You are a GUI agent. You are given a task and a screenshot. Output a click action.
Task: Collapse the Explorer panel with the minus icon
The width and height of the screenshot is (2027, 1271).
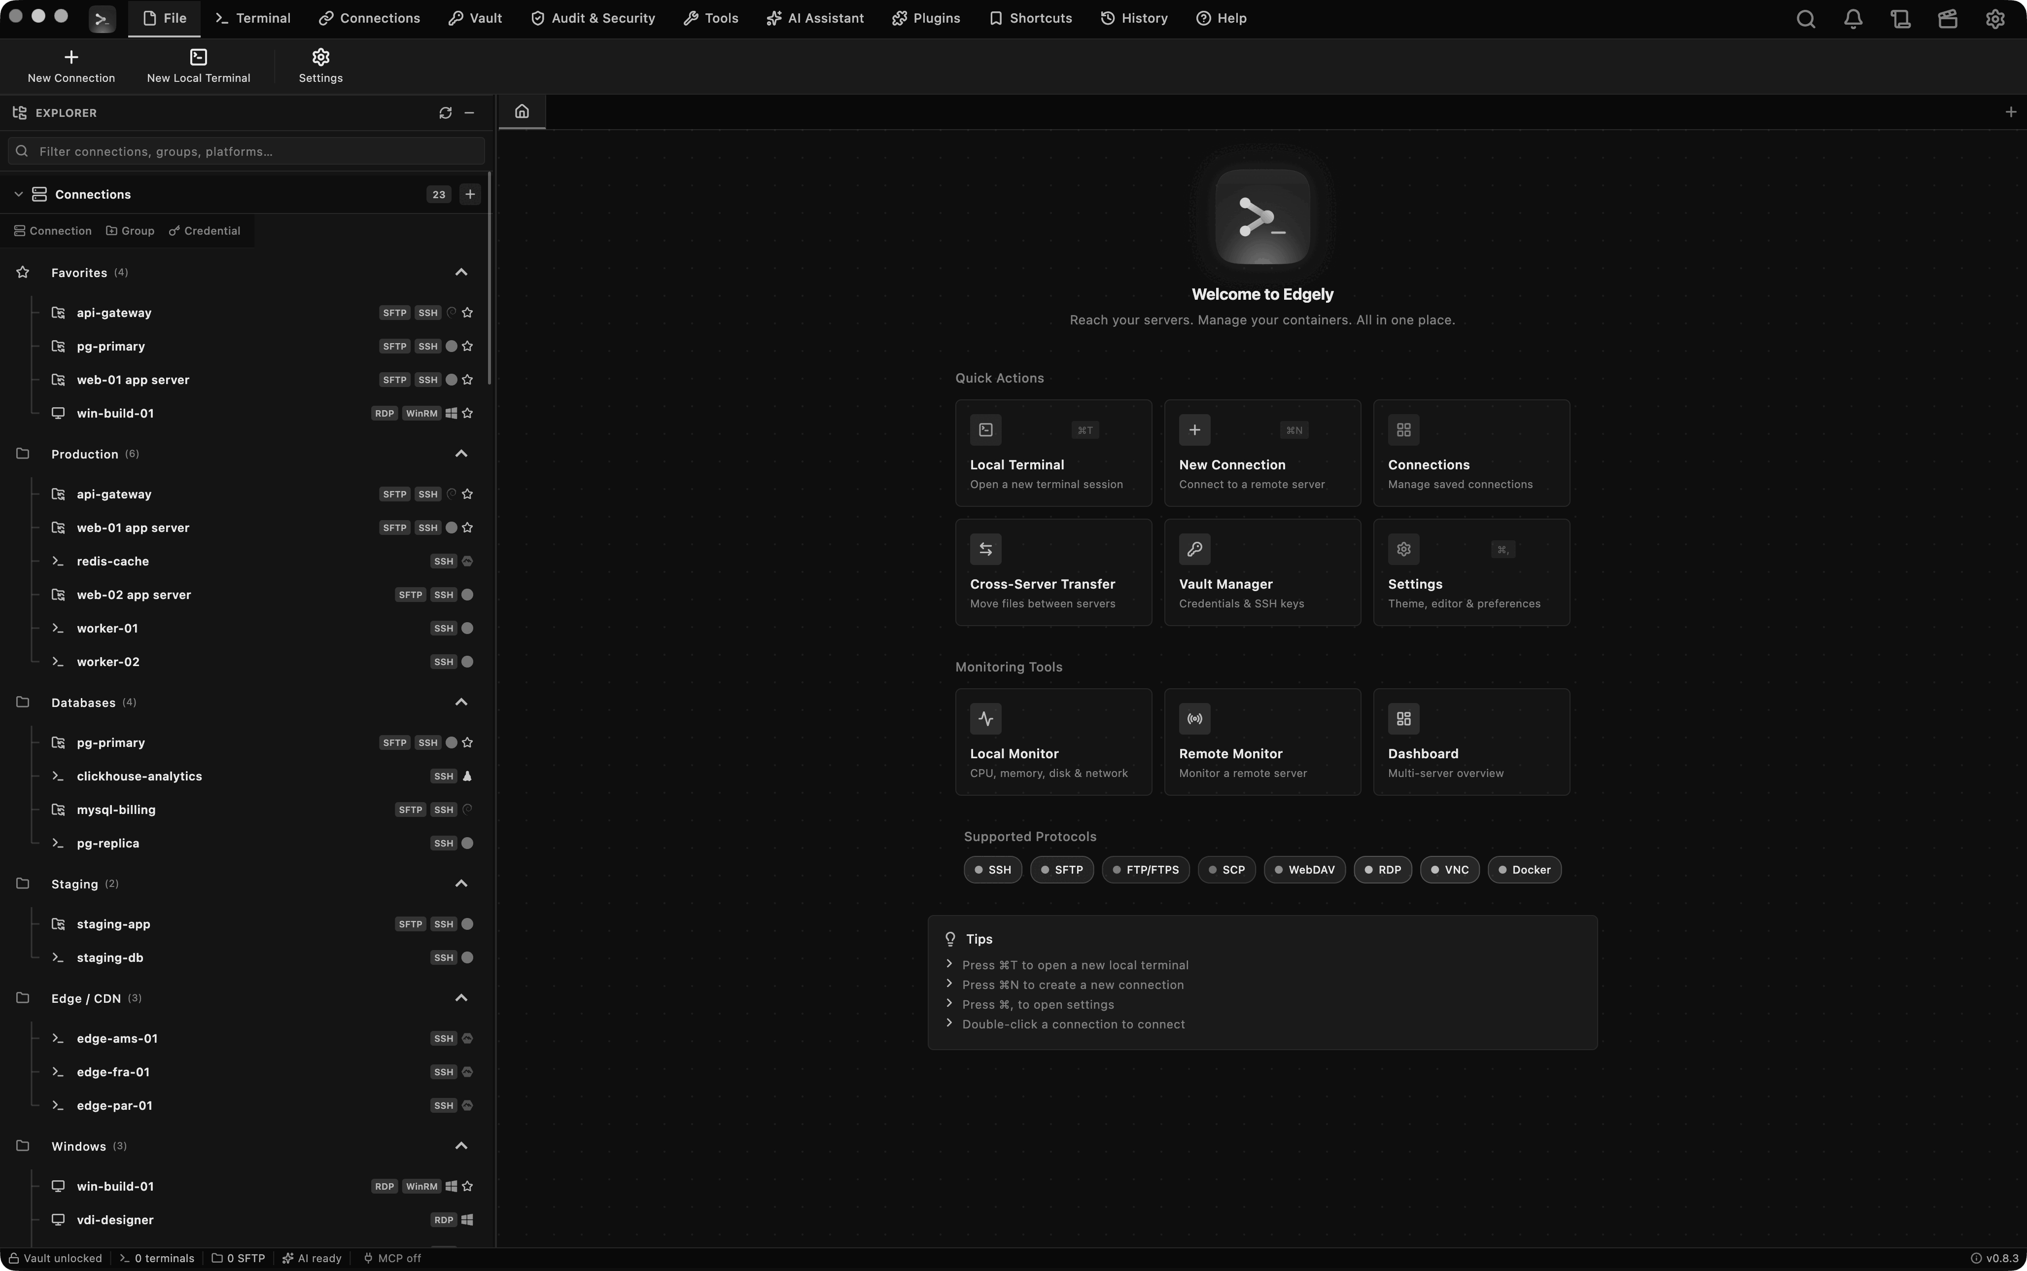click(x=470, y=112)
